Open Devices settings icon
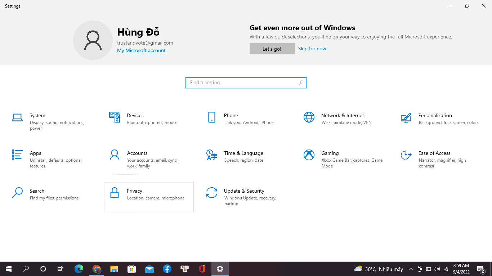492x276 pixels. coord(115,117)
